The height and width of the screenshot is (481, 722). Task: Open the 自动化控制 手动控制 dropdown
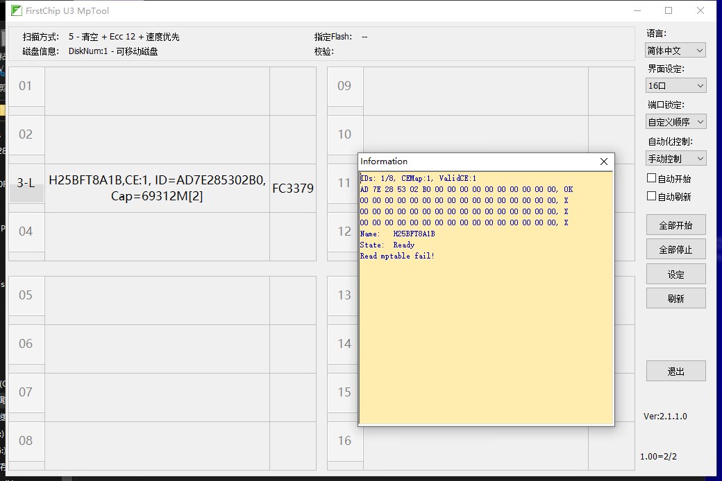[x=675, y=159]
